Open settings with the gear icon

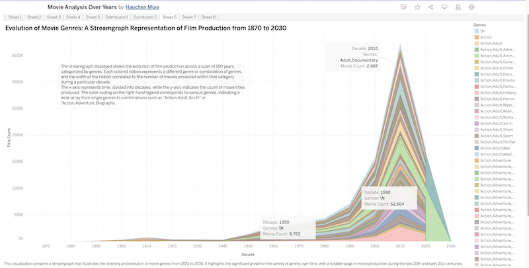pyautogui.click(x=471, y=7)
